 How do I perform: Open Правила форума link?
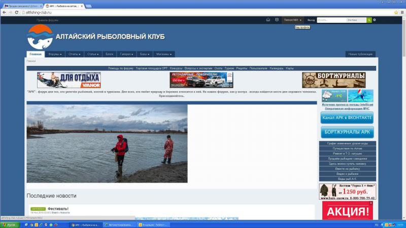47,20
